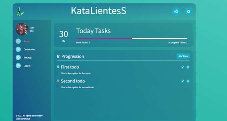The width and height of the screenshot is (227, 121).
Task: Click the Add Todo button
Action: point(183,56)
